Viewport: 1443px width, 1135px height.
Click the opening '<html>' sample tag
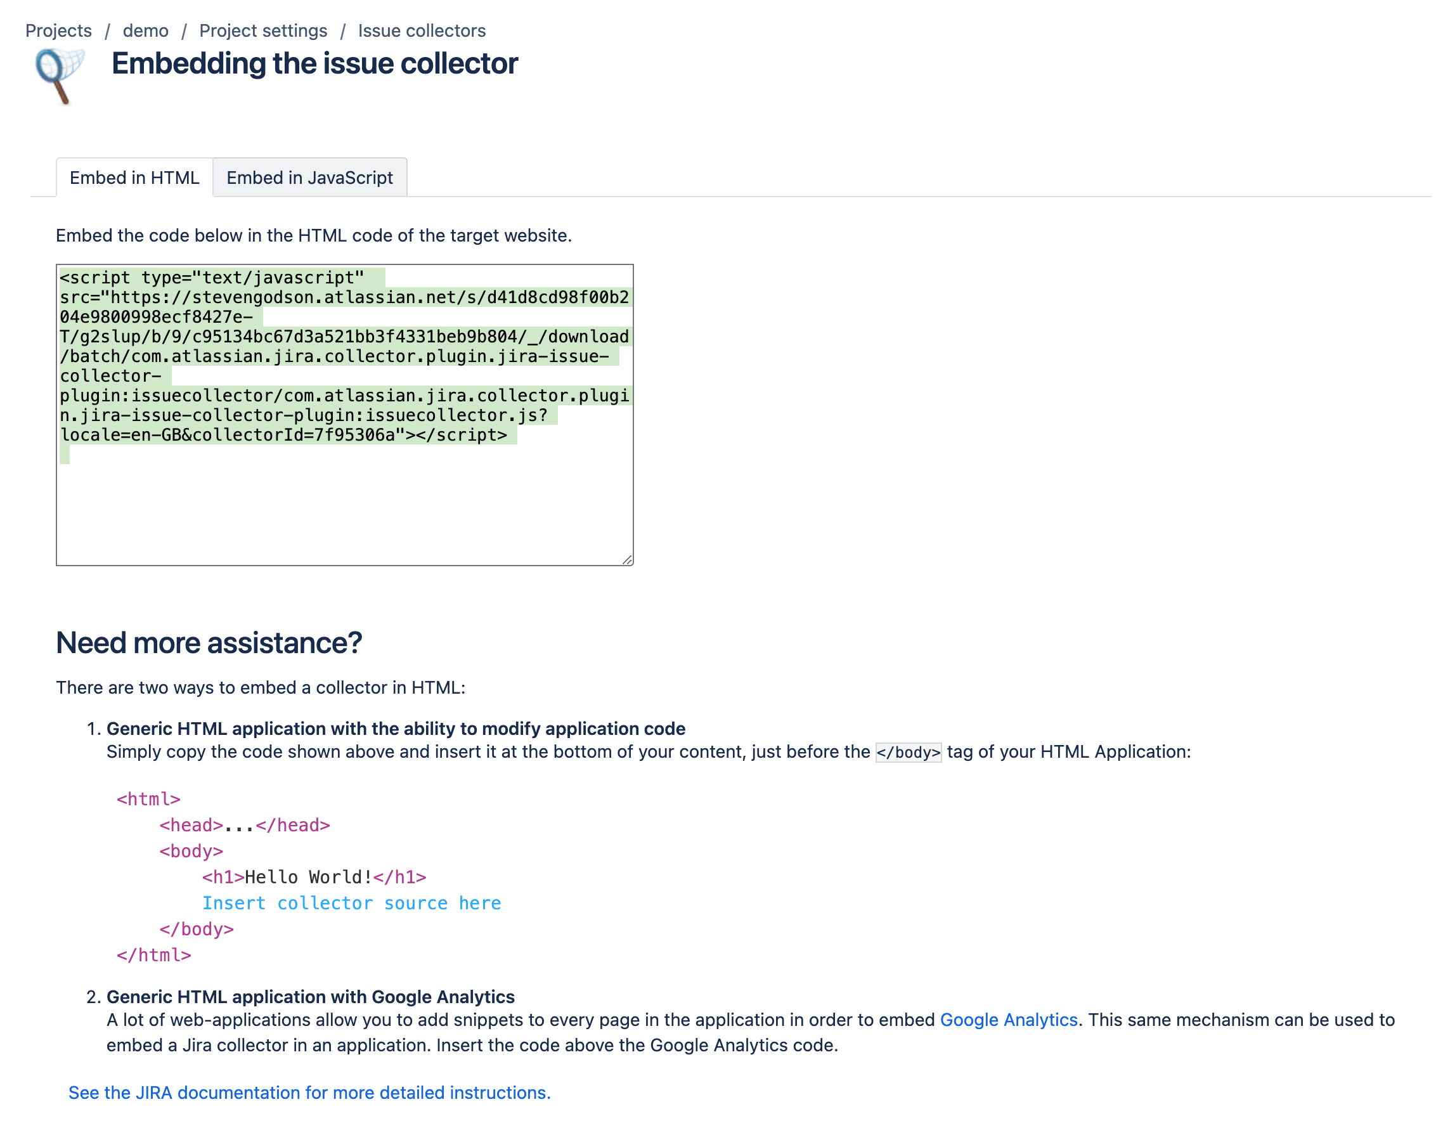pyautogui.click(x=149, y=800)
